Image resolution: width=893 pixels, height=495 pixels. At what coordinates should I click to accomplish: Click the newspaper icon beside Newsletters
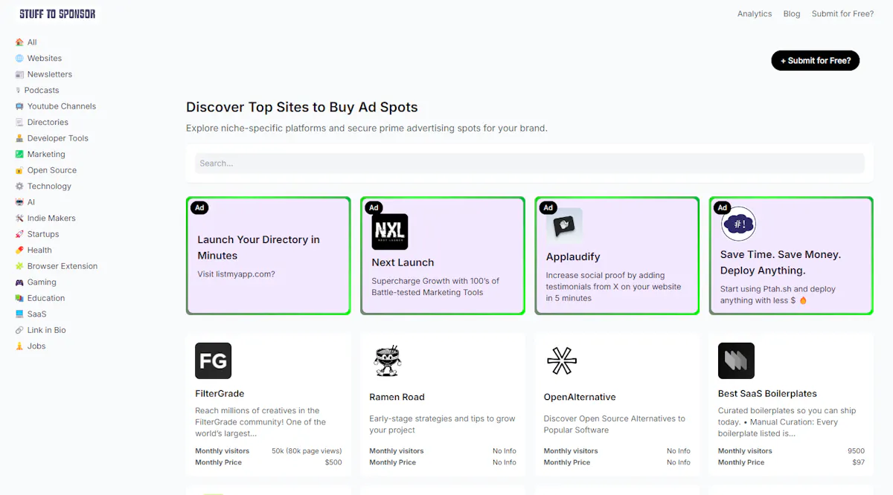[x=19, y=74]
